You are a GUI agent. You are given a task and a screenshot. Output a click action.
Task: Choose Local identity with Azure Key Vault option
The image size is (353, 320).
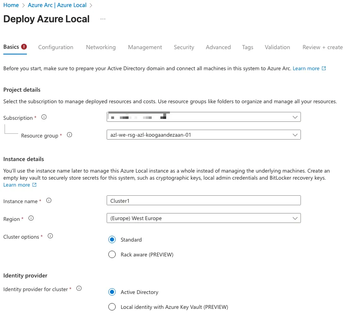[112, 307]
